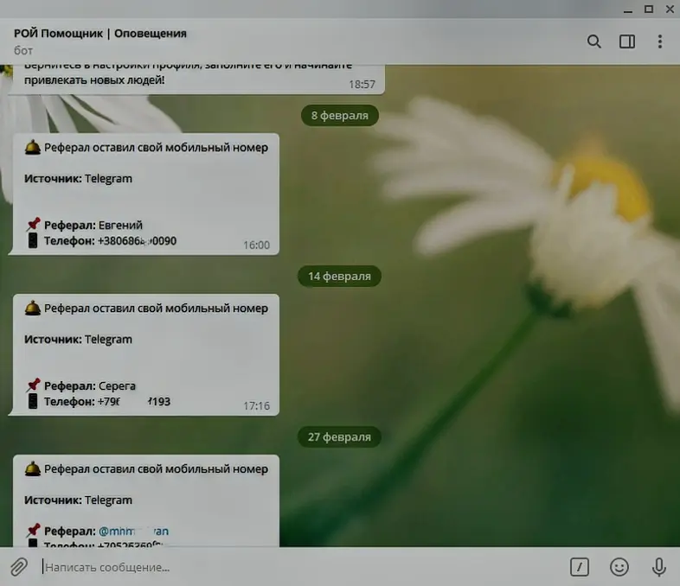Click the microphone voice message icon
Viewport: 680px width, 586px height.
[x=658, y=566]
